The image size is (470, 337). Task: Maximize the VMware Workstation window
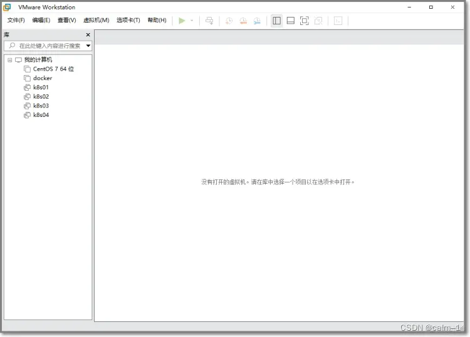coord(431,7)
